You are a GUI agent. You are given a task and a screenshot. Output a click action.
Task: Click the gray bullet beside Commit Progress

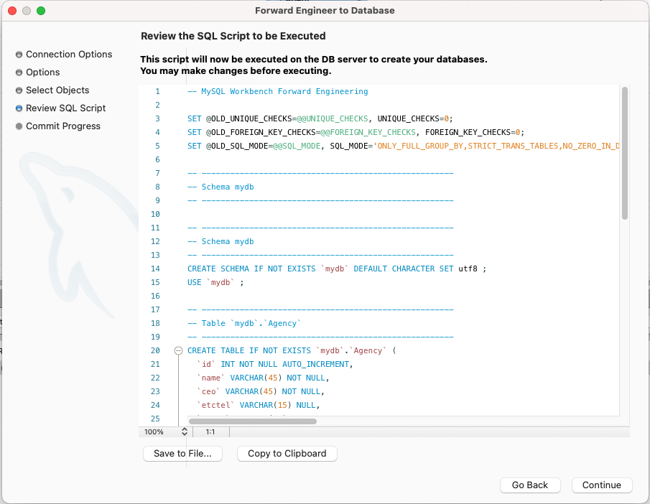click(19, 126)
